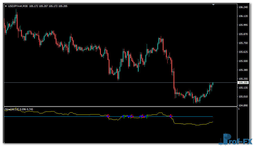
Task: Select the gray horizontal current price line
Action: click(81, 82)
